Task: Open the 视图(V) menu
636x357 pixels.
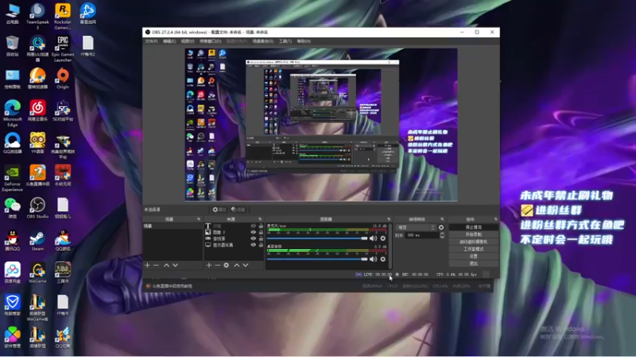Action: point(188,41)
